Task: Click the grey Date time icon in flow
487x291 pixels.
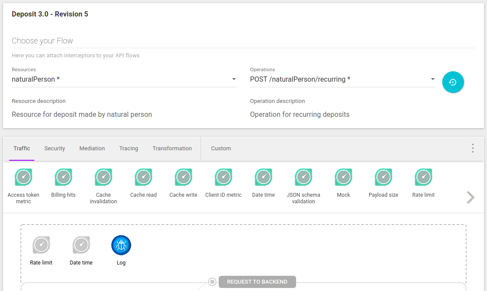Action: (x=81, y=245)
